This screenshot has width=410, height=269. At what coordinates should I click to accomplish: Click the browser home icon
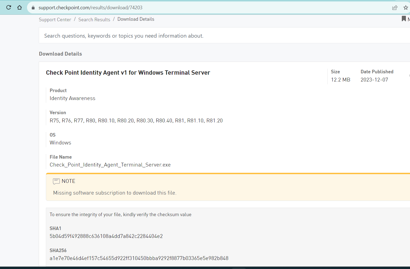pos(19,7)
